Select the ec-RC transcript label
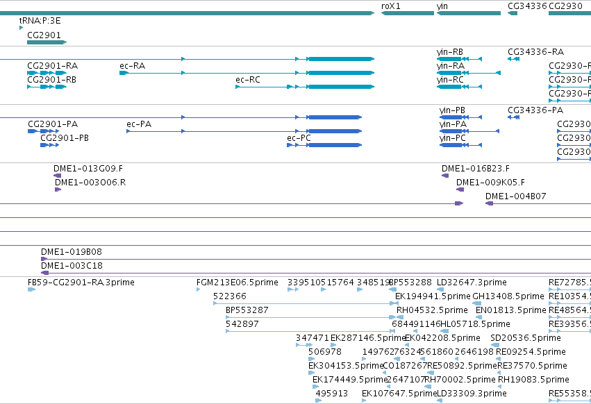 click(x=248, y=80)
